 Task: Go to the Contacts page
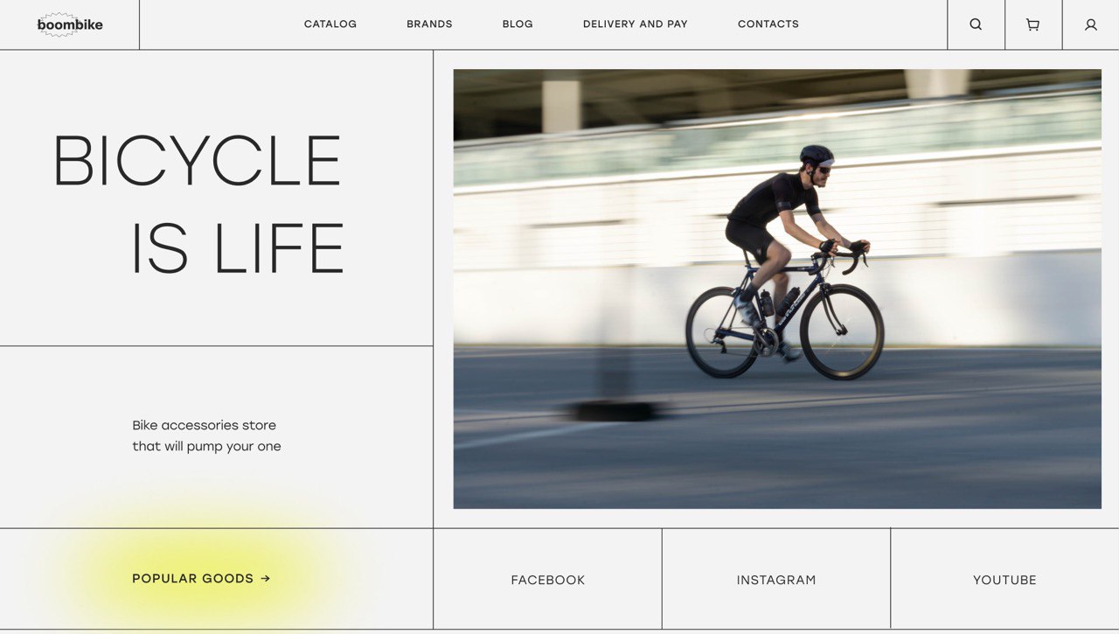coord(768,24)
